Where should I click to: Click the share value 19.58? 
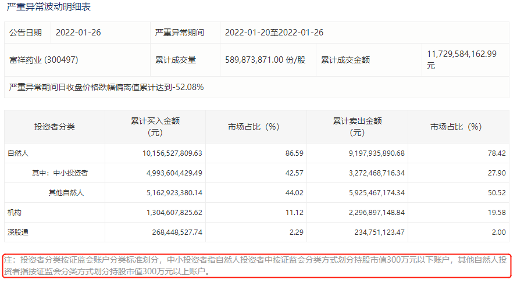(497, 213)
